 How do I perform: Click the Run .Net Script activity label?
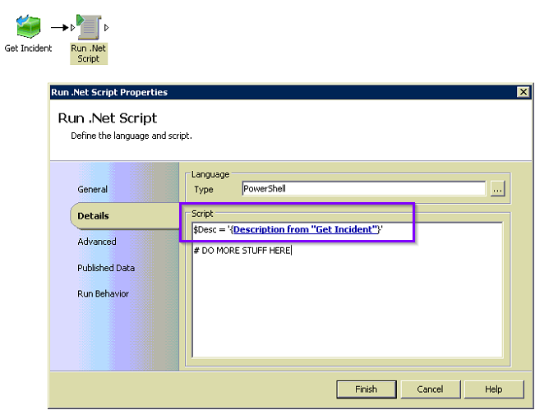pos(89,53)
